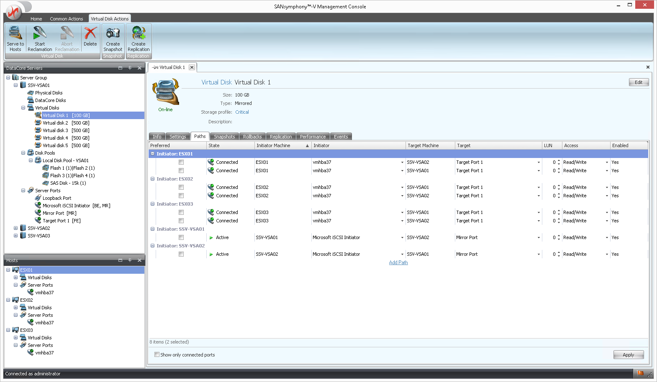
Task: Select the Physical Disks tree icon
Action: click(31, 93)
